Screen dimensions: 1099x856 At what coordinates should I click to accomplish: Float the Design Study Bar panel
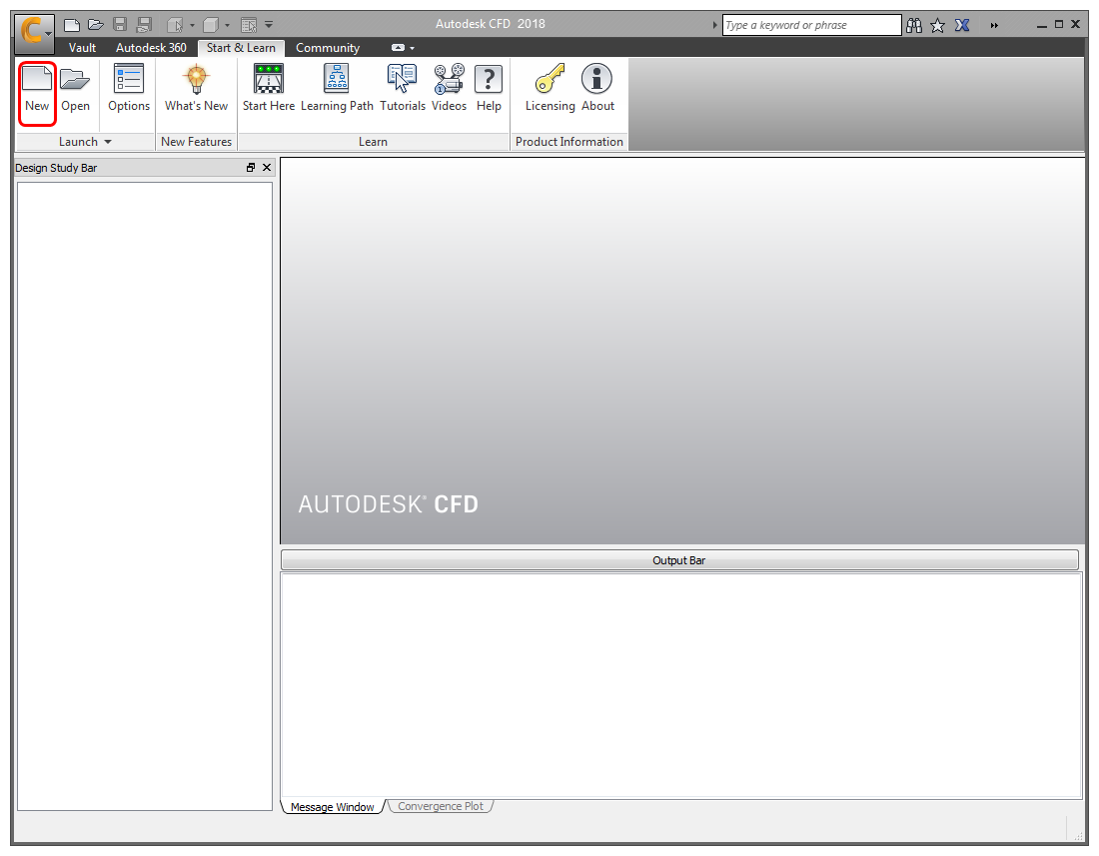point(250,168)
